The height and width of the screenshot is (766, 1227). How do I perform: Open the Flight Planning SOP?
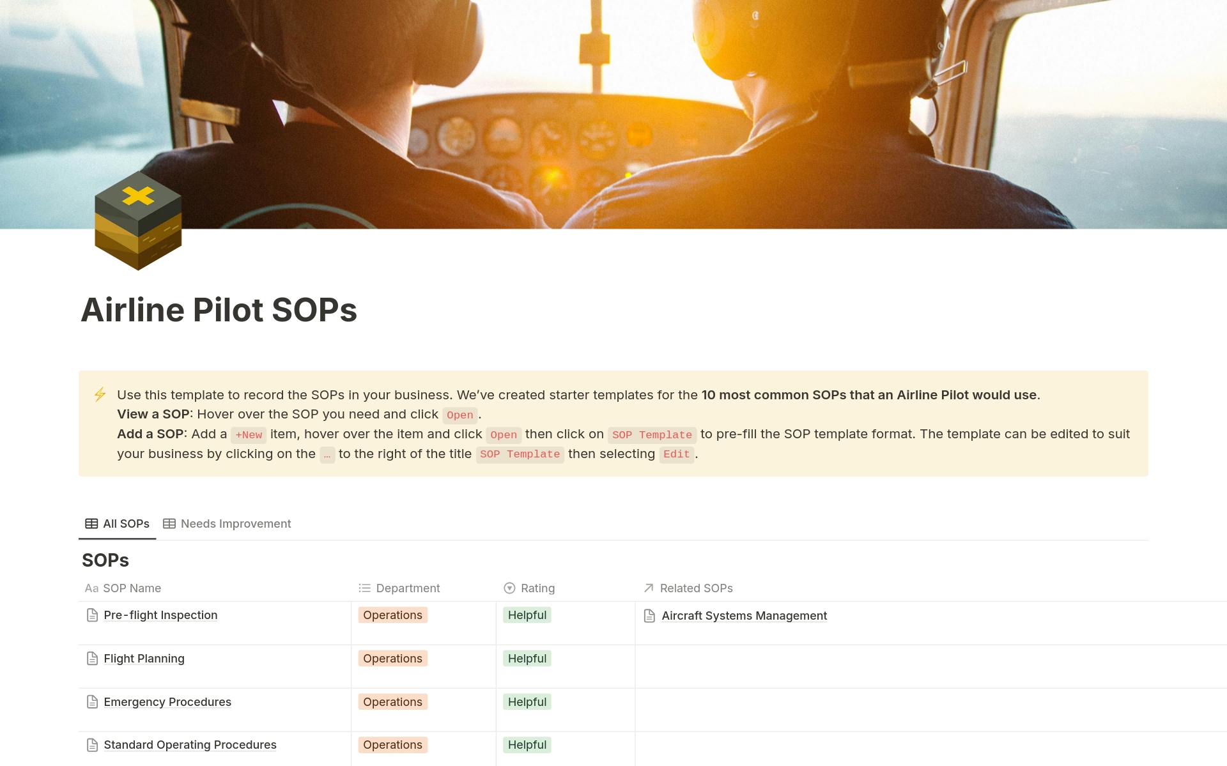click(144, 658)
